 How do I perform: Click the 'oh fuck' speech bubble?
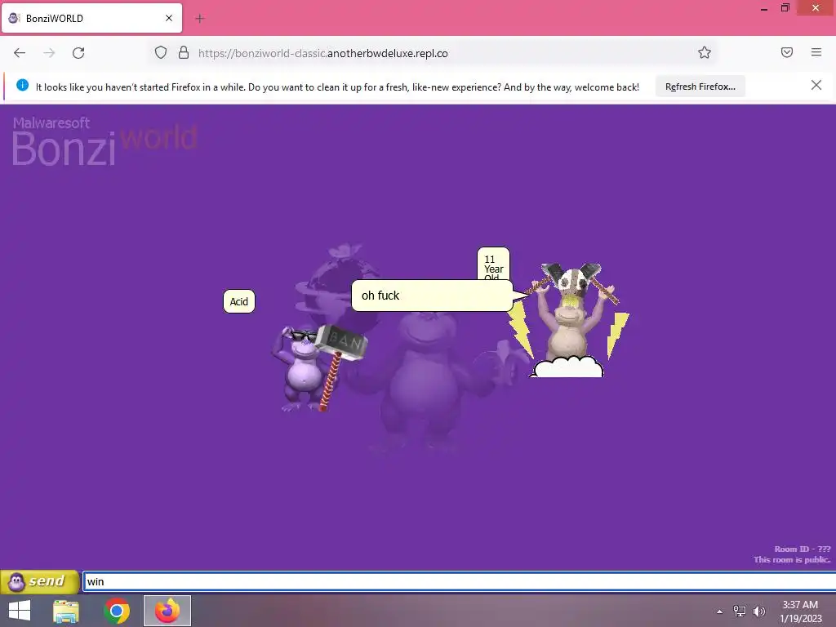point(432,296)
